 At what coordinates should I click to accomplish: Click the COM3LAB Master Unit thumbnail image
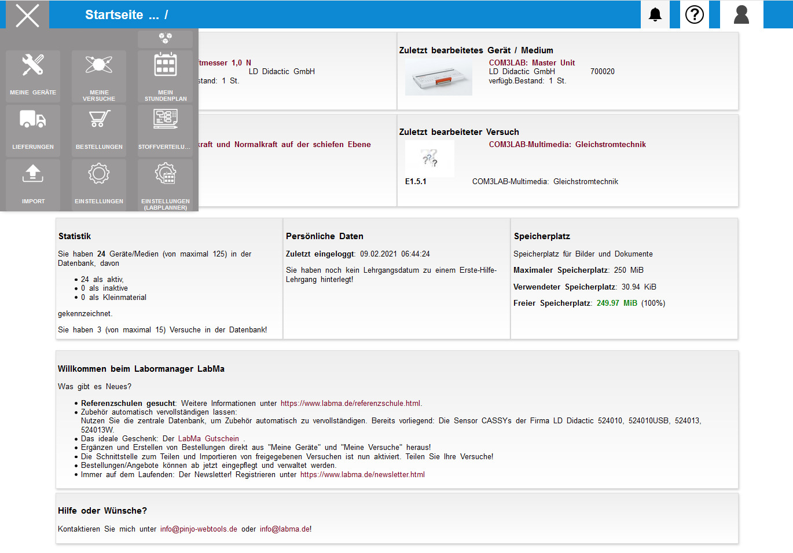pyautogui.click(x=438, y=77)
